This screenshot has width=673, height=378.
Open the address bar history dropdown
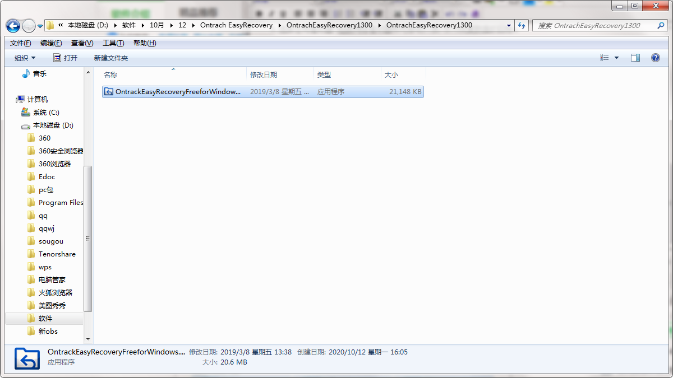(x=509, y=25)
